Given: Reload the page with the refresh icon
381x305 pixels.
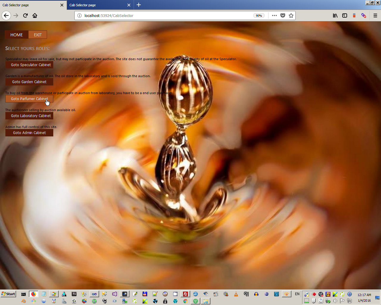Looking at the screenshot, I should point(25,15).
